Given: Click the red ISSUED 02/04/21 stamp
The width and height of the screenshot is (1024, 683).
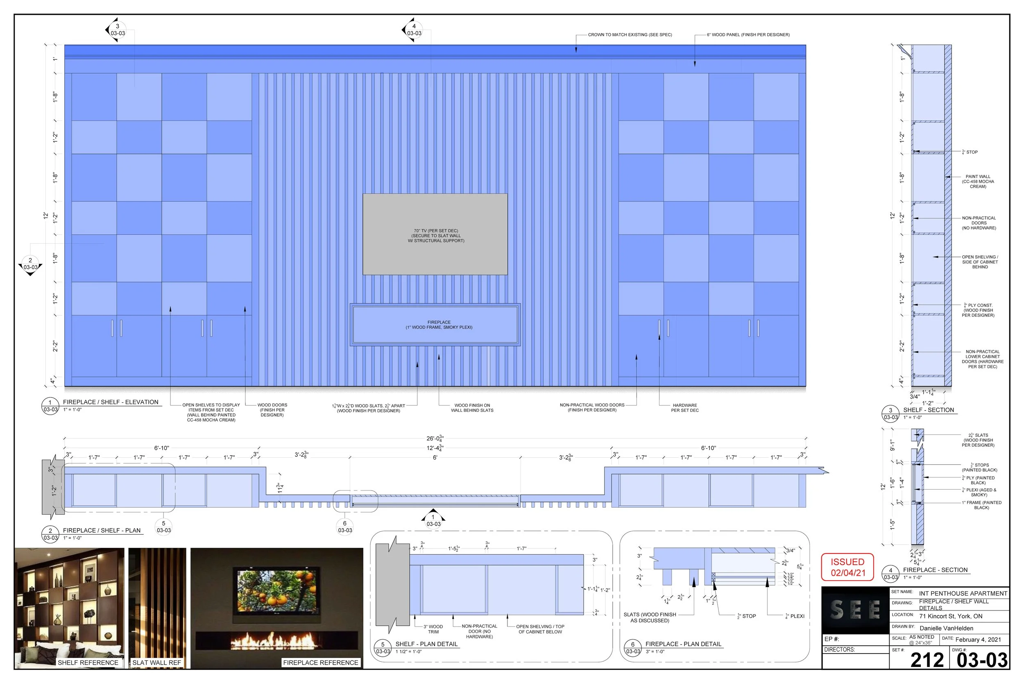Looking at the screenshot, I should (847, 567).
